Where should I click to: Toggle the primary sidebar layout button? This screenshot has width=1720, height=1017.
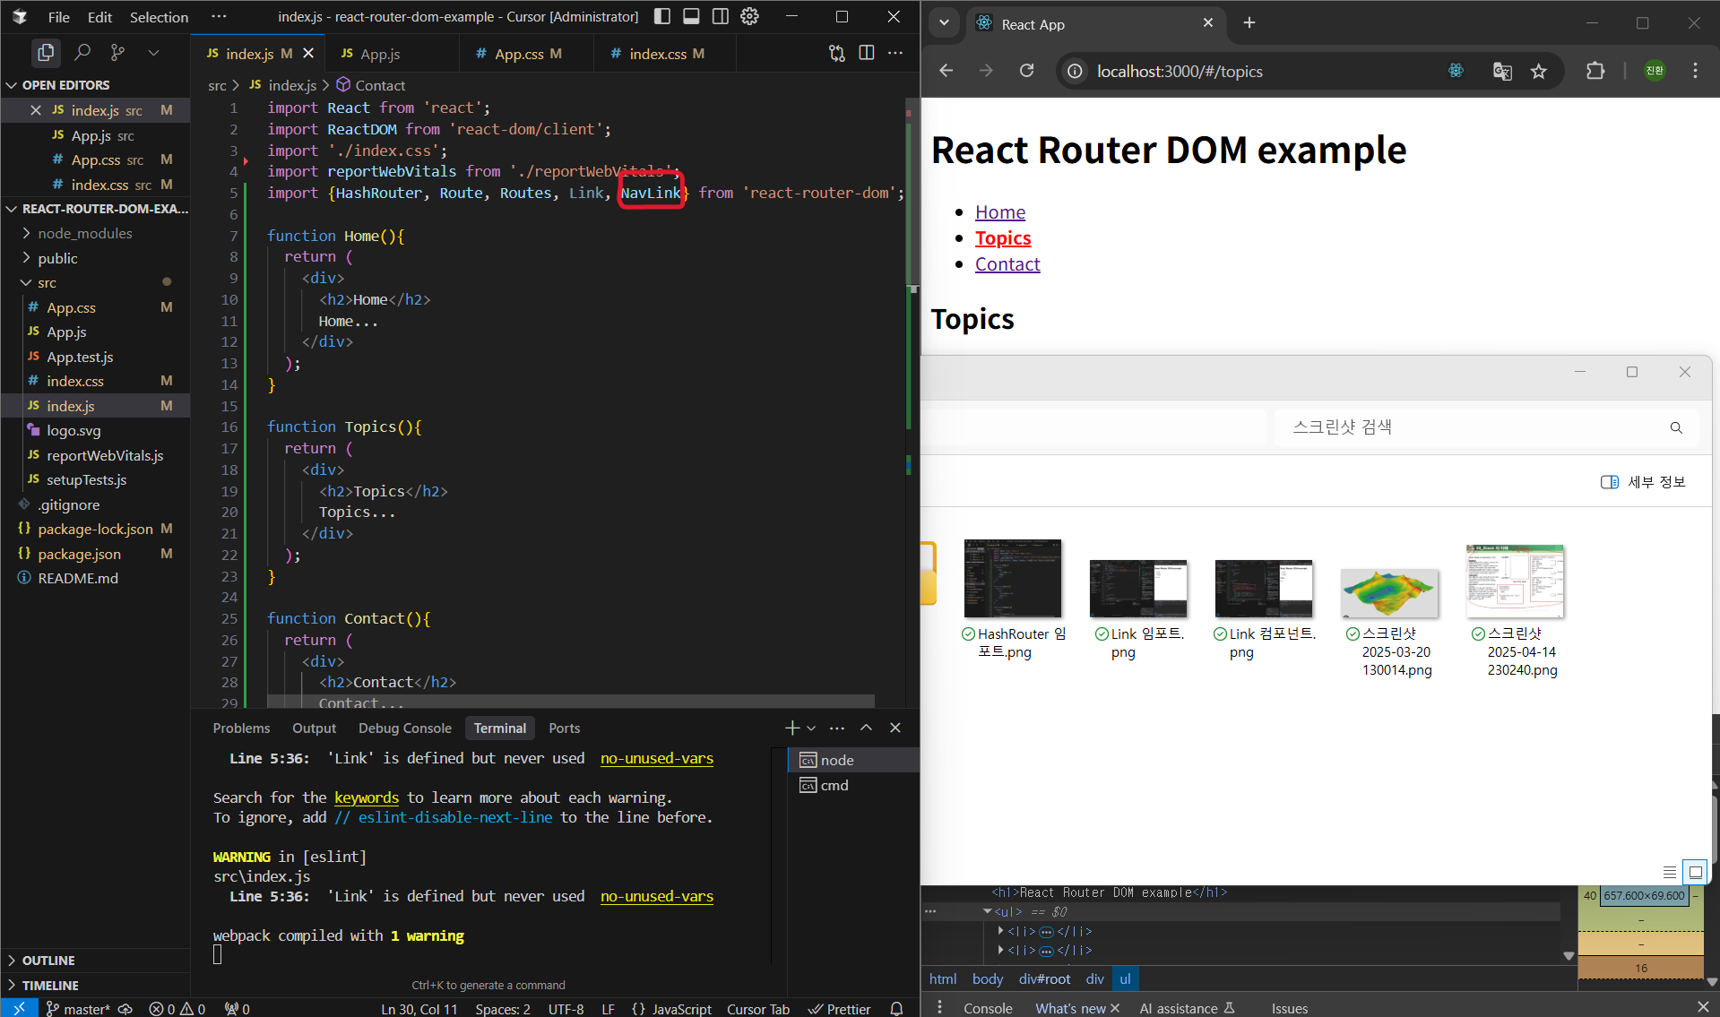click(662, 16)
